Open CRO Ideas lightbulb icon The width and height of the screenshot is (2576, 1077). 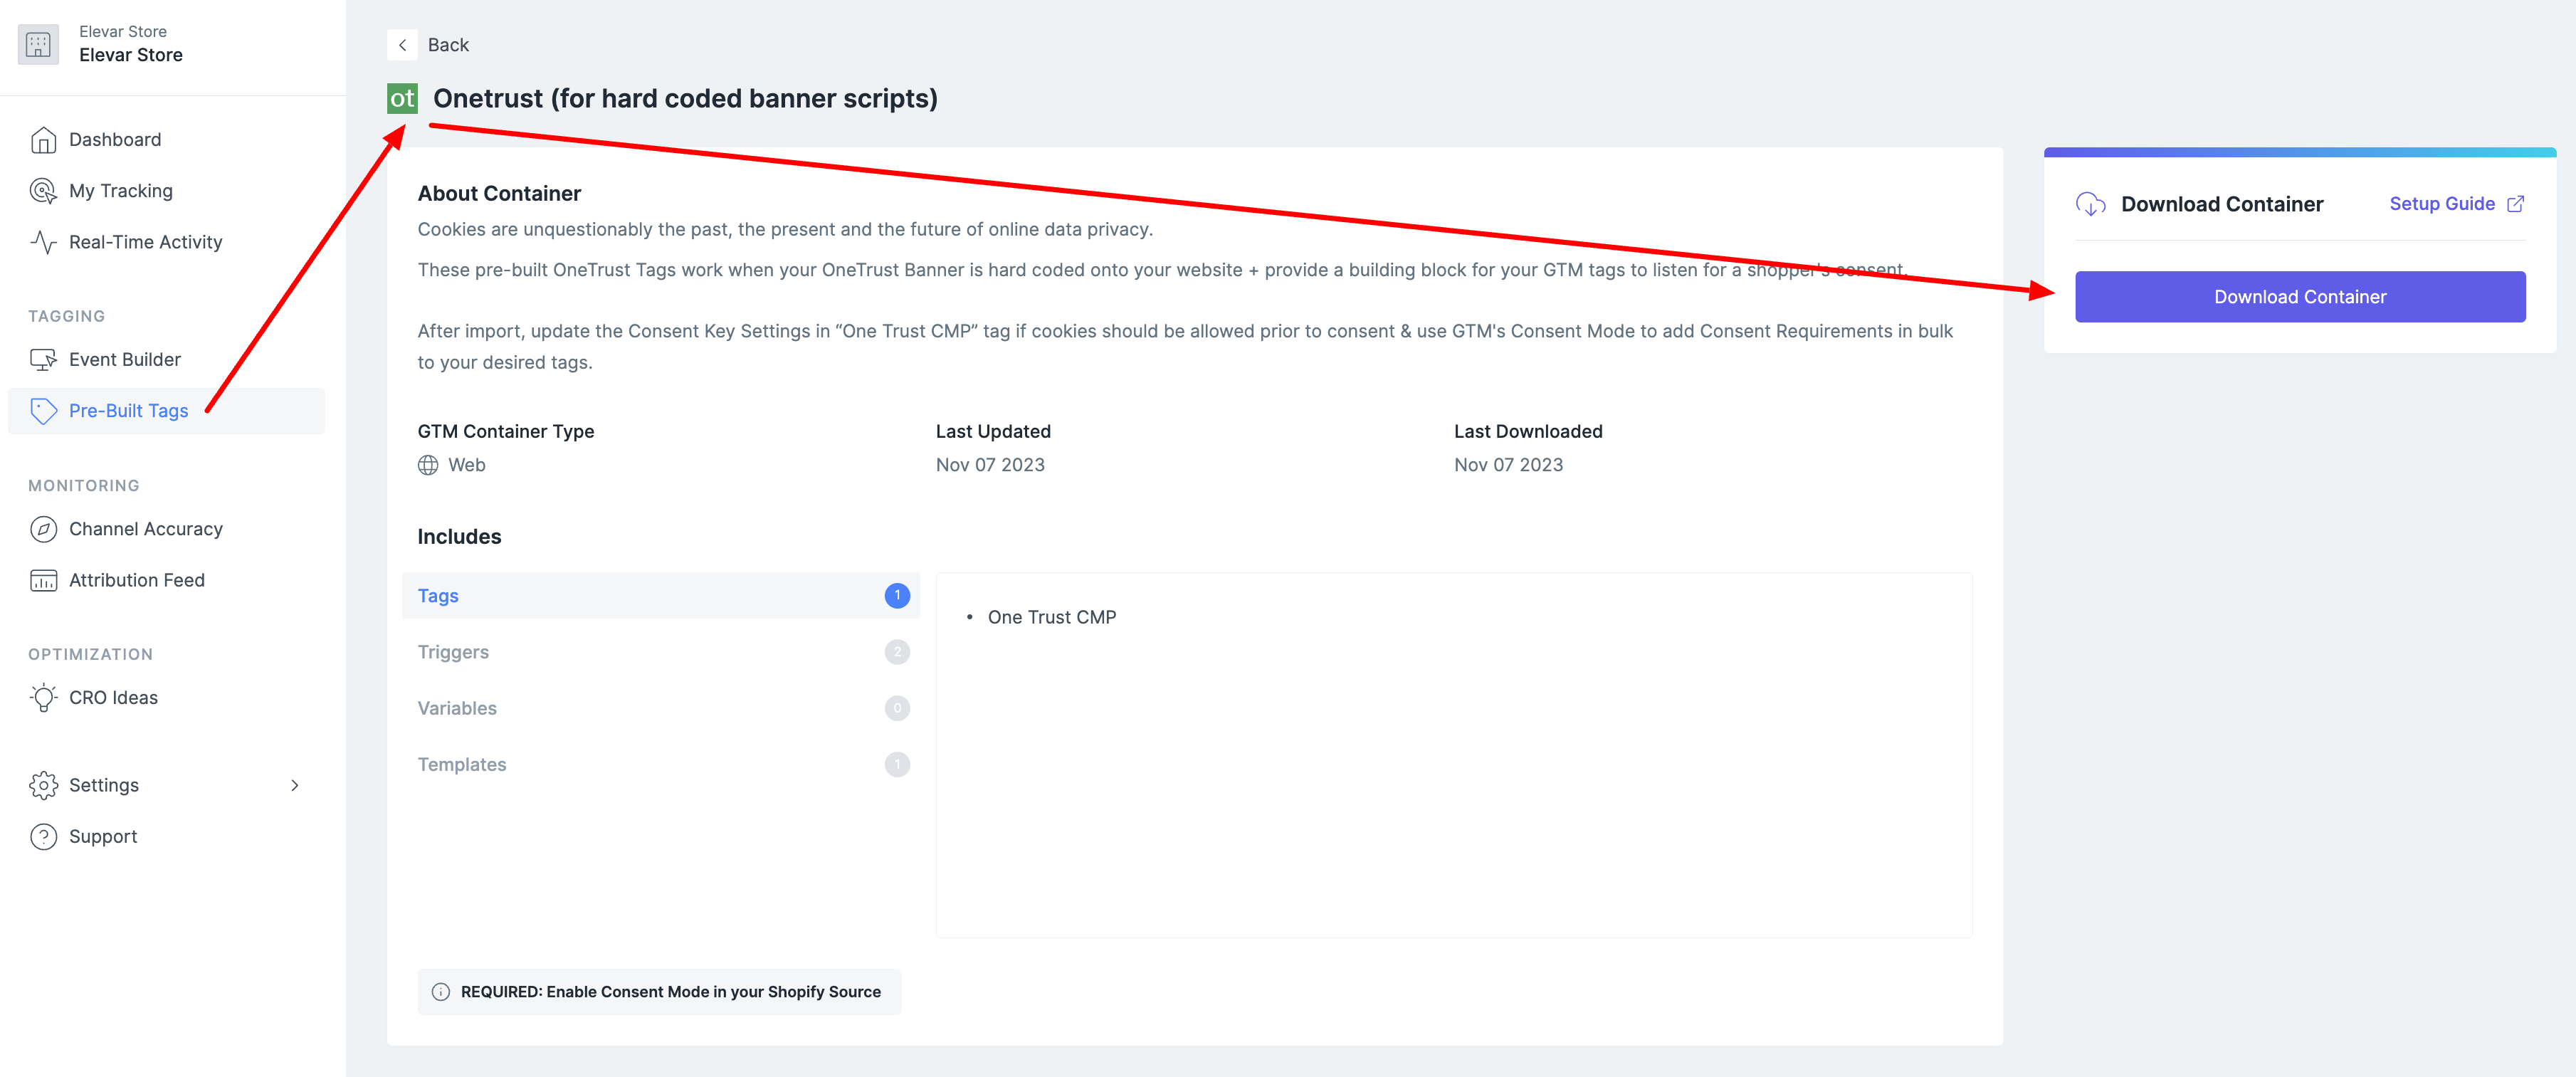pyautogui.click(x=43, y=698)
